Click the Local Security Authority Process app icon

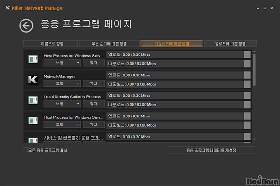point(33,100)
